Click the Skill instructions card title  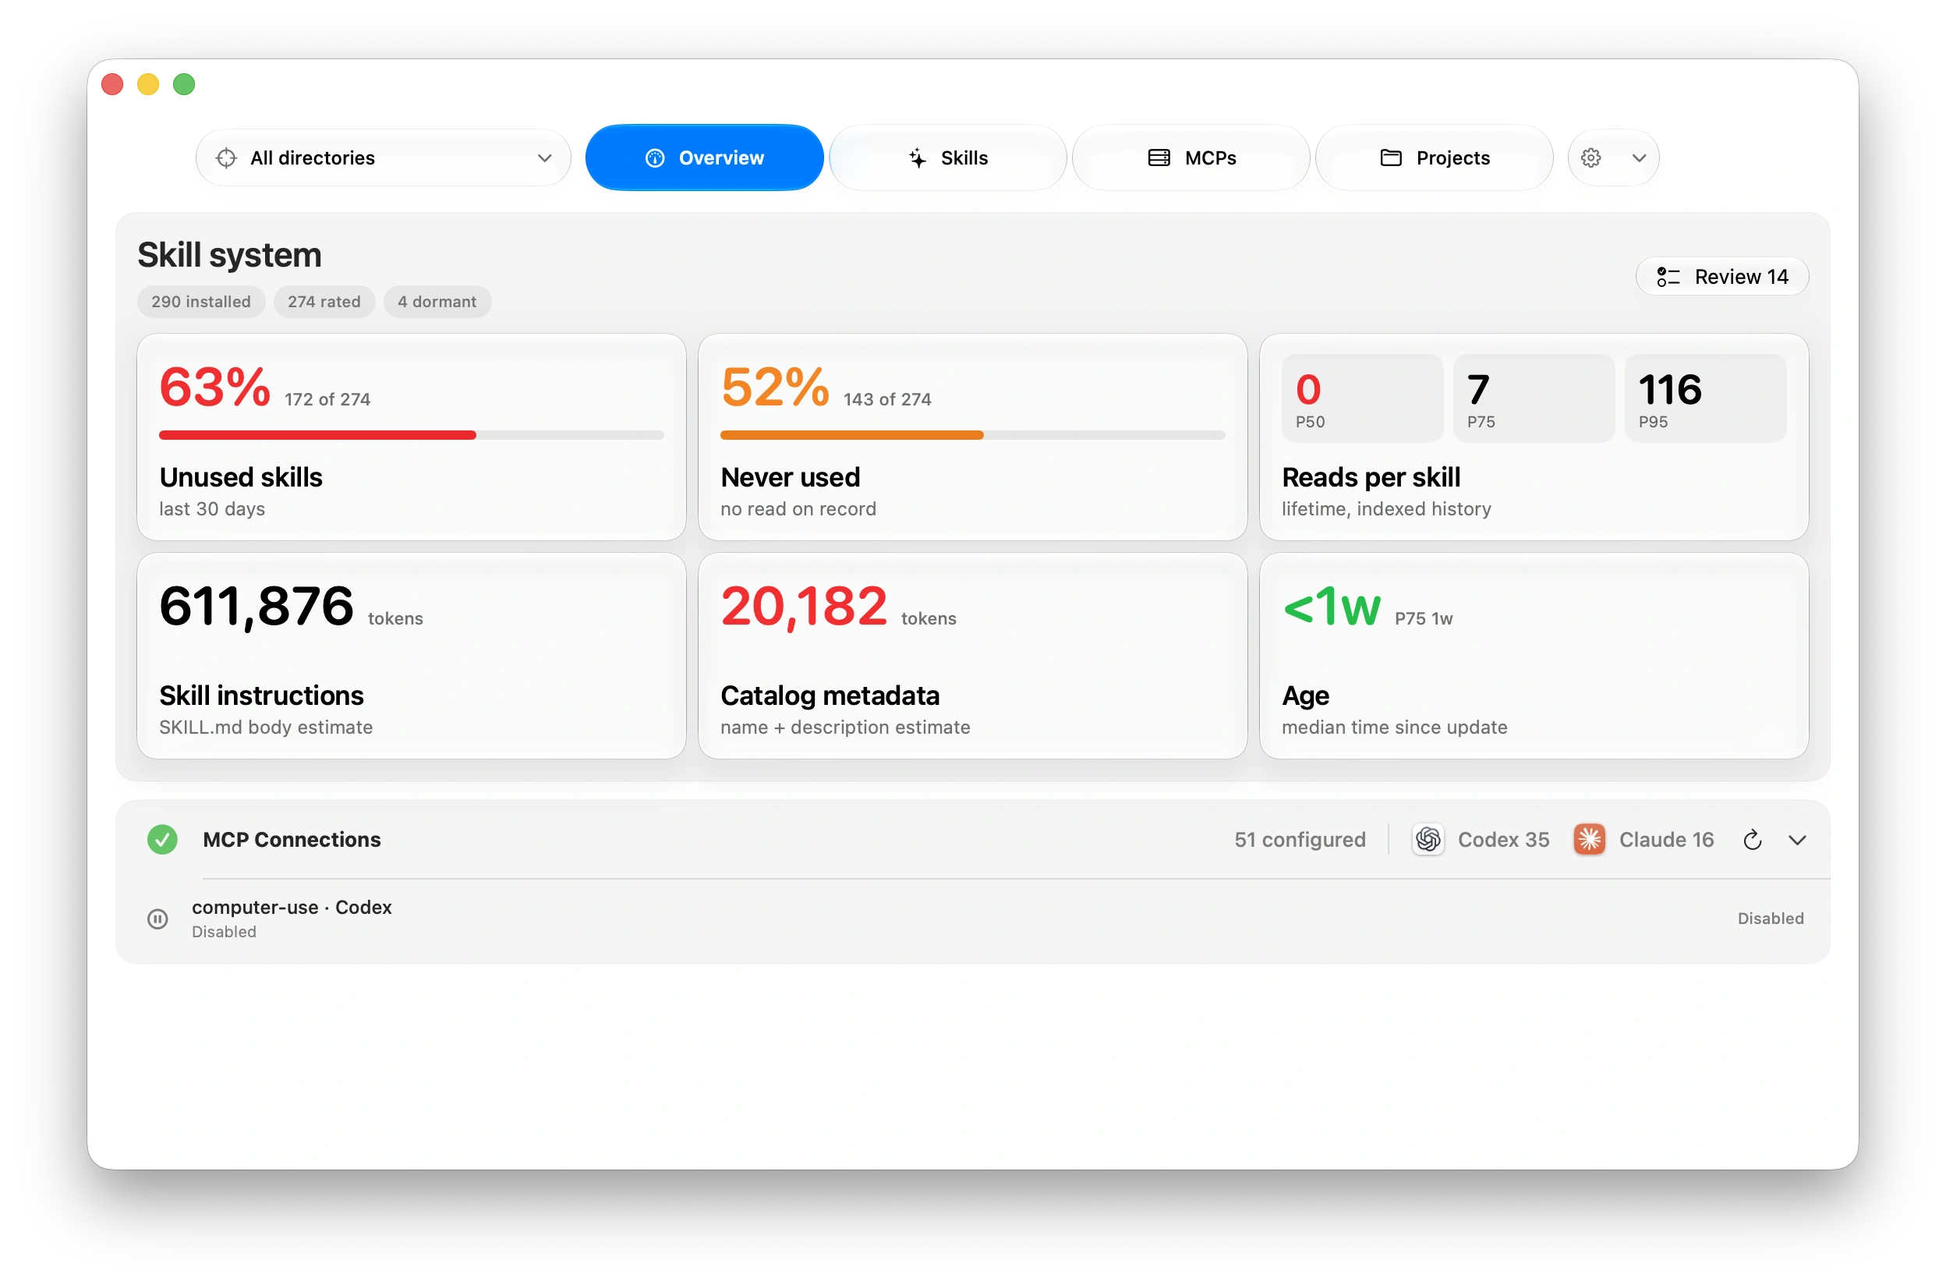click(261, 696)
